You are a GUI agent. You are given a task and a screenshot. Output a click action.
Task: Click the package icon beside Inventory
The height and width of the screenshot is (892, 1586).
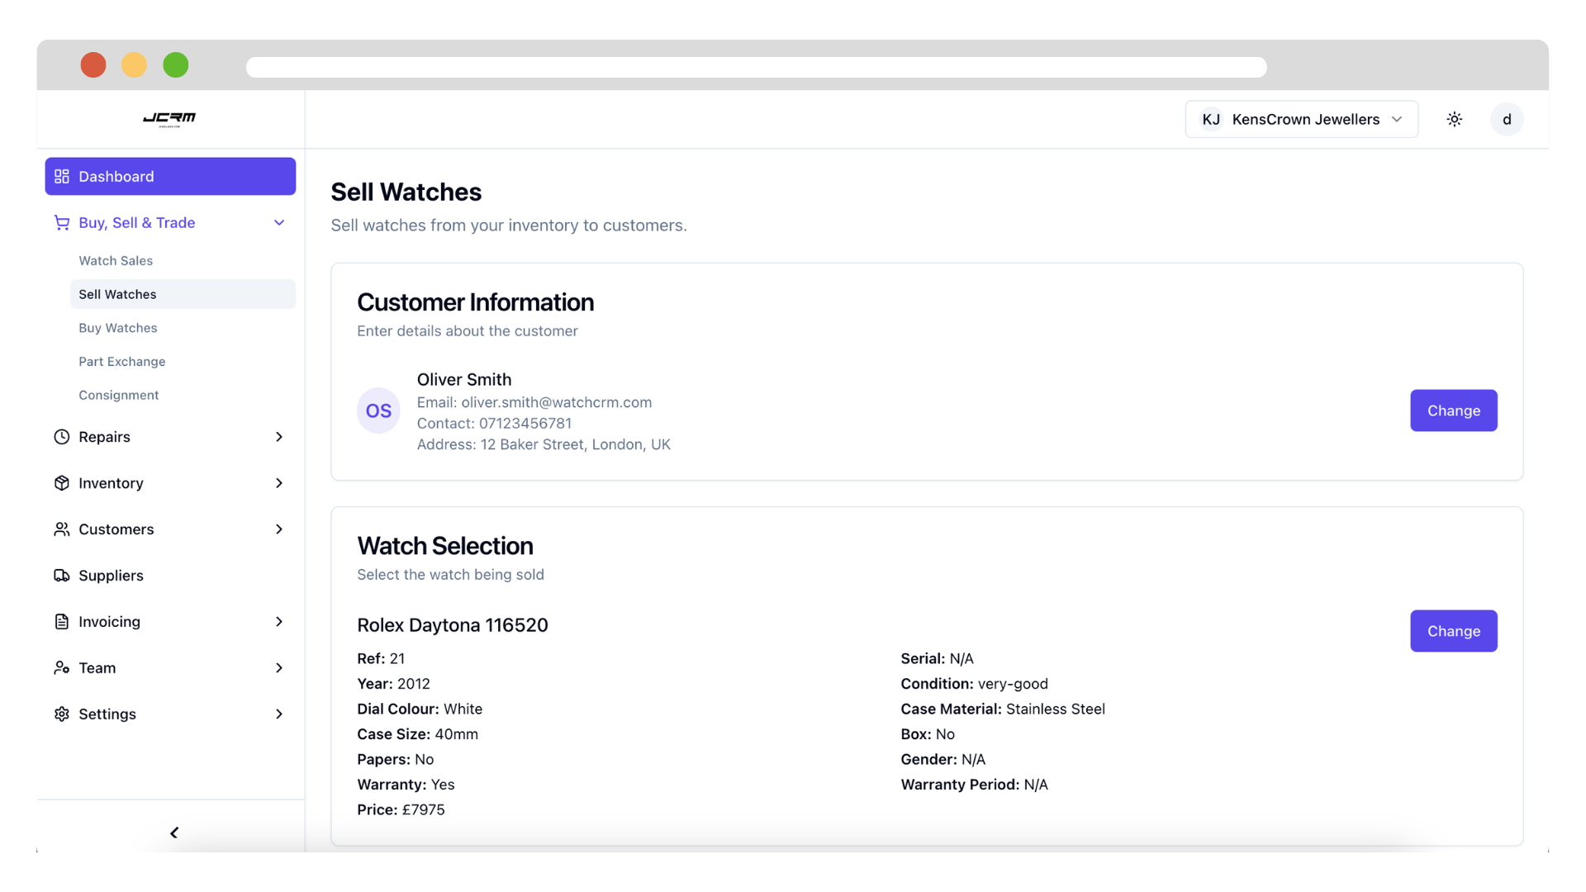[61, 483]
